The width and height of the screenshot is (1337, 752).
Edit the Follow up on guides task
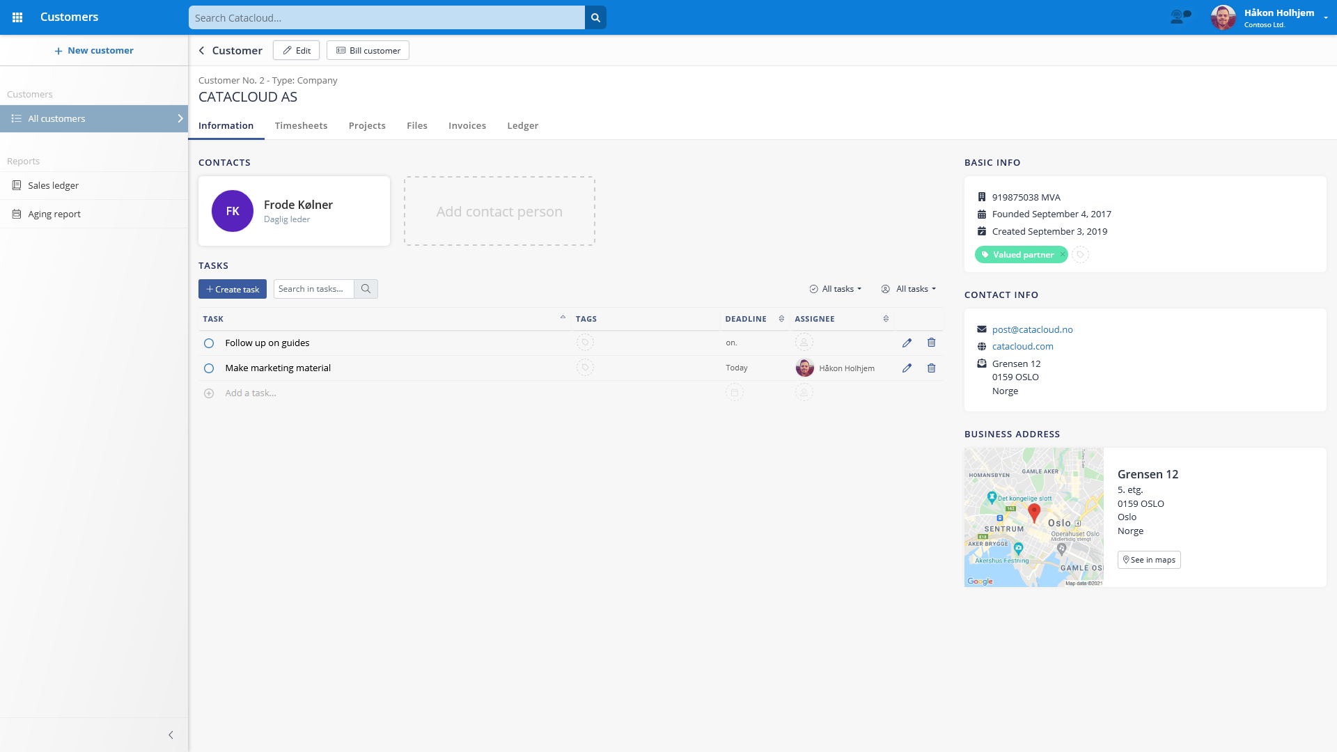907,343
